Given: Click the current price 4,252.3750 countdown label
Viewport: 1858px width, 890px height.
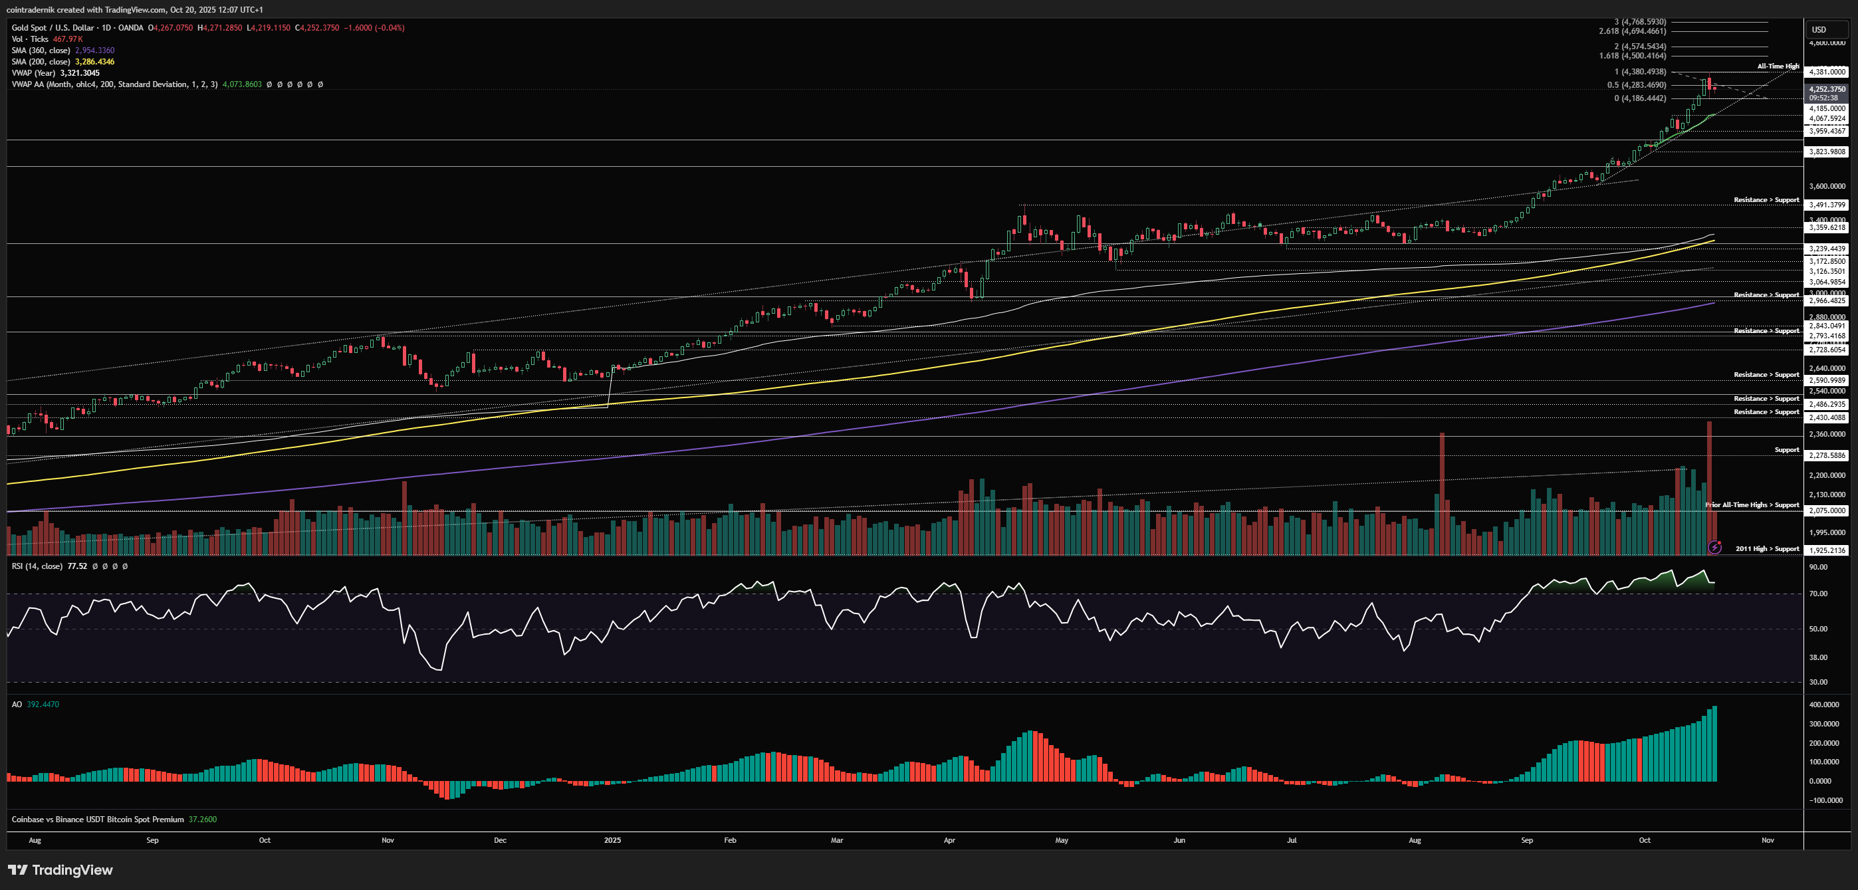Looking at the screenshot, I should [1827, 93].
